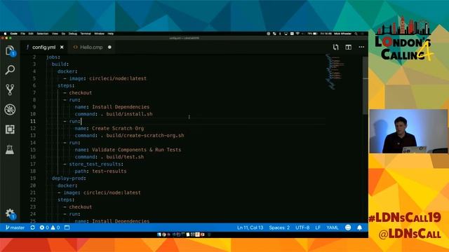The width and height of the screenshot is (449, 252).
Task: Click the speaker video thumbnail
Action: 408,131
